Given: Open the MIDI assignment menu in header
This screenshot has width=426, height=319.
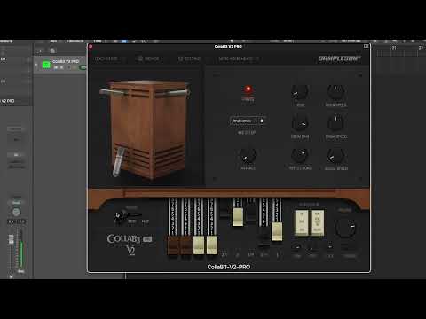Looking at the screenshot, I should (239, 58).
